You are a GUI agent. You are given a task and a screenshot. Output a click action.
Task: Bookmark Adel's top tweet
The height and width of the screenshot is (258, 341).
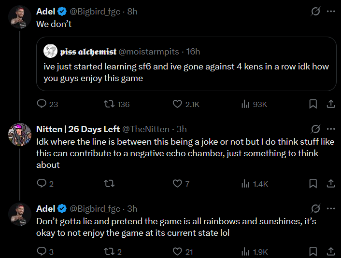click(x=313, y=104)
